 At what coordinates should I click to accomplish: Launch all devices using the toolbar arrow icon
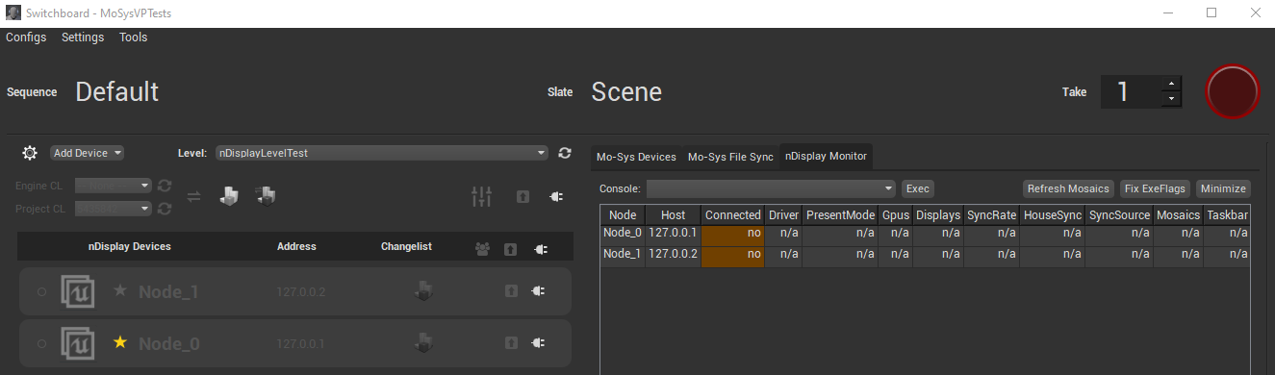pyautogui.click(x=523, y=196)
